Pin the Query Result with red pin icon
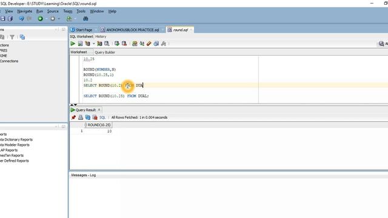This screenshot has width=388, height=218. [x=73, y=117]
